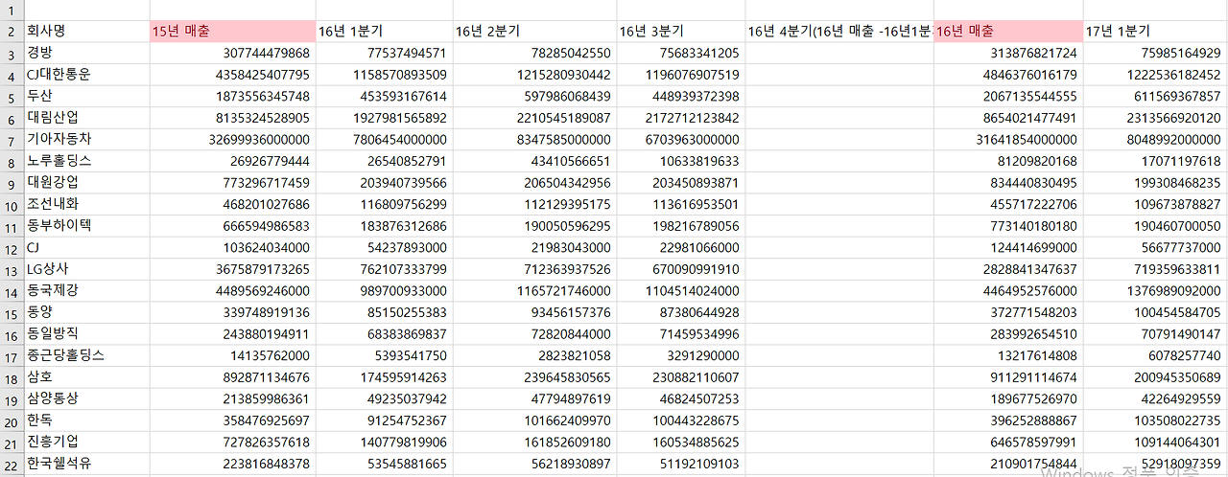Click company name cell 동양
The height and width of the screenshot is (477, 1228).
[x=86, y=311]
